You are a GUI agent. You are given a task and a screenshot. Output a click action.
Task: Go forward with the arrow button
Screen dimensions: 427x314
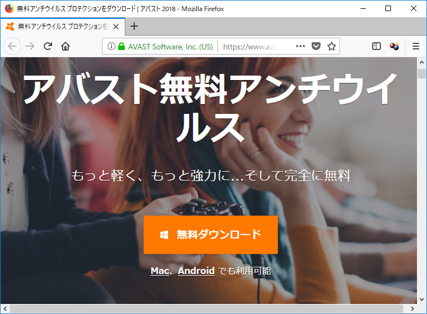pyautogui.click(x=30, y=46)
